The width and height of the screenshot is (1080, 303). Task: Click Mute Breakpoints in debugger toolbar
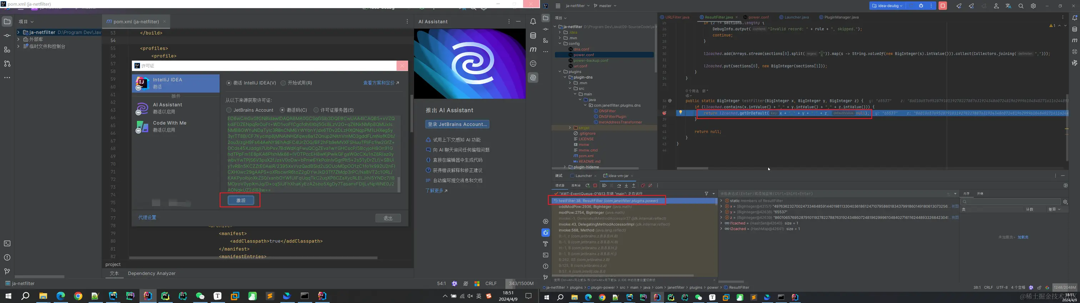650,186
